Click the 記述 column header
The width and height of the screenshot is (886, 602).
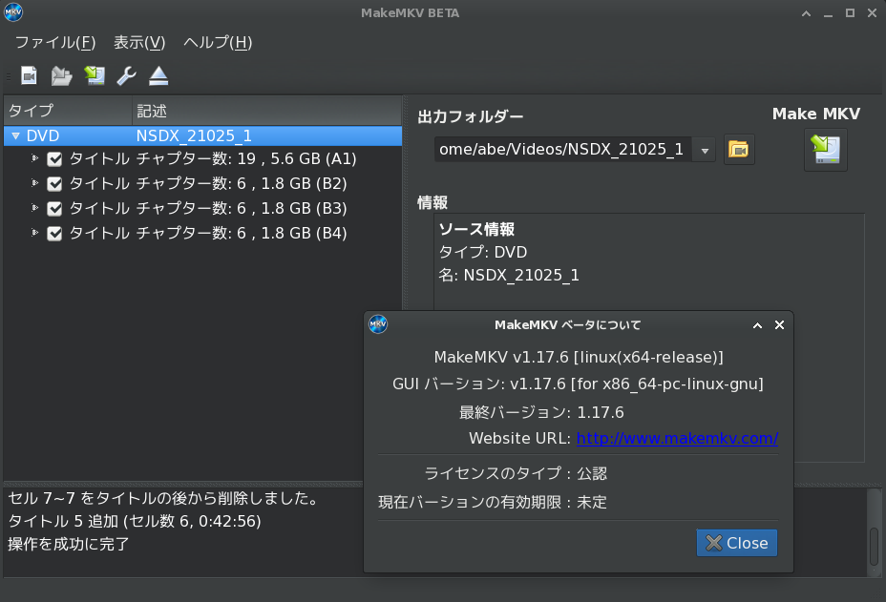tap(153, 111)
